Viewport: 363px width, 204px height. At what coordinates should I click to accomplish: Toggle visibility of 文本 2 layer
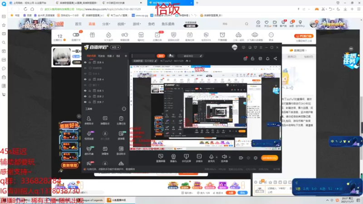pos(85,96)
